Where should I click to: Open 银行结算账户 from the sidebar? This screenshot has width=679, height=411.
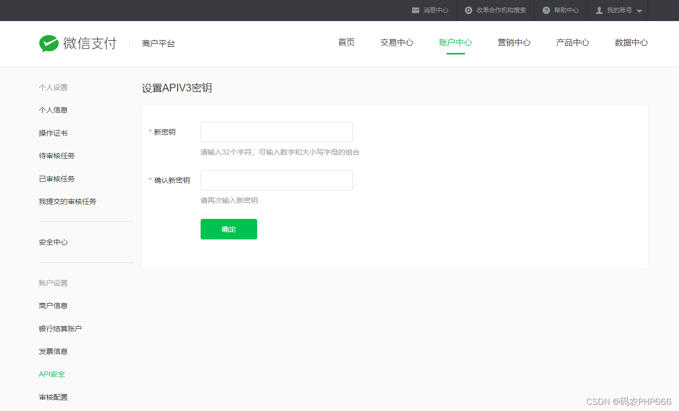[x=60, y=328]
